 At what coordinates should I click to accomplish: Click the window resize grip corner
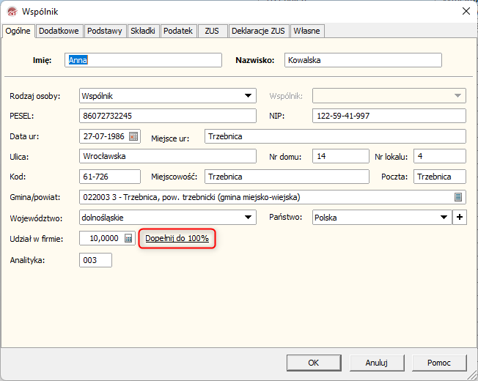472,375
